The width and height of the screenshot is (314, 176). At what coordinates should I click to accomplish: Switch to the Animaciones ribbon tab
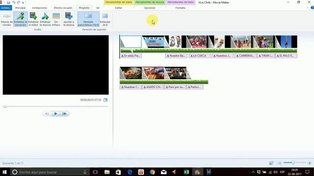click(40, 8)
